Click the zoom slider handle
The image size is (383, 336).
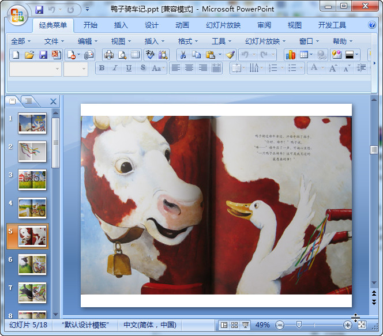pos(298,325)
